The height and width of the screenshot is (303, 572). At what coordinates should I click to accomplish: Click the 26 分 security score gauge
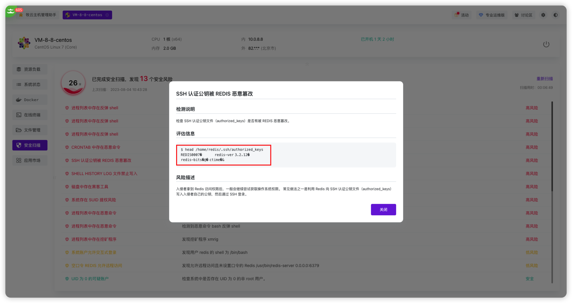[x=73, y=83]
